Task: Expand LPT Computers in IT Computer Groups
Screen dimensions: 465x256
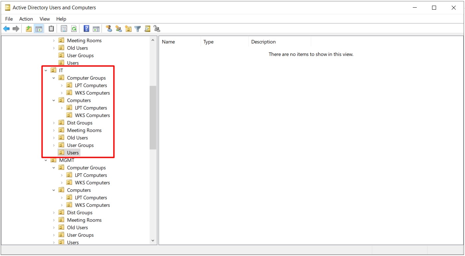Action: 62,85
